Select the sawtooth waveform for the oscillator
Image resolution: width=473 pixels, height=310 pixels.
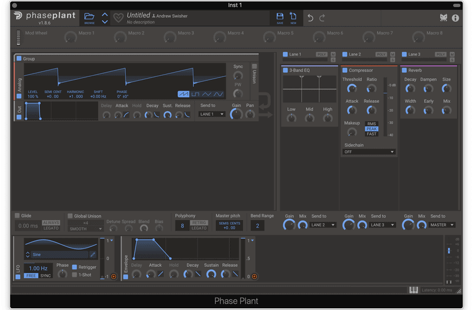coord(183,94)
